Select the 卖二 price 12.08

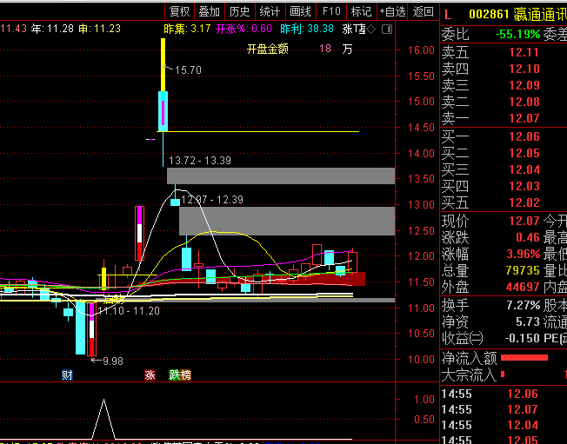524,102
